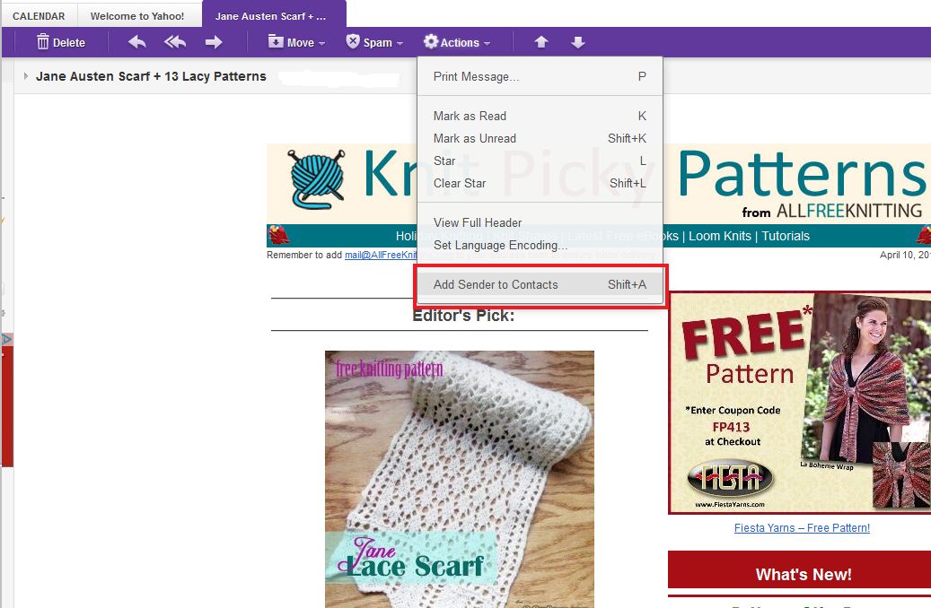
Task: Expand the Spam dropdown
Action: [x=375, y=41]
